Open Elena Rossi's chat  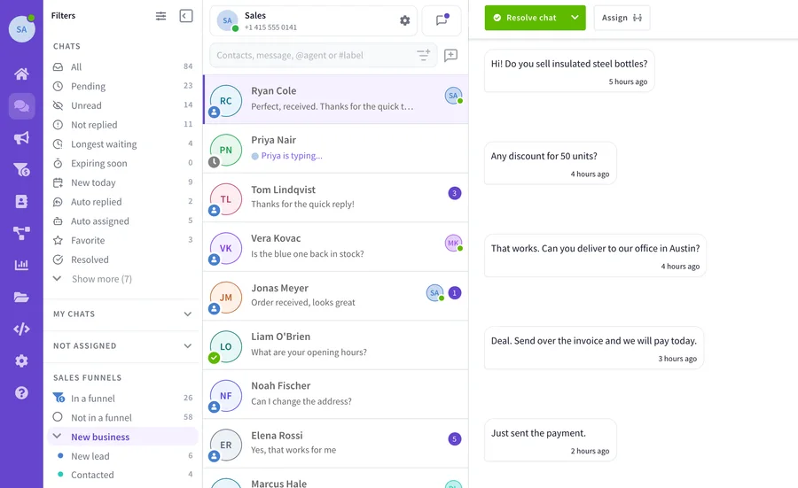[335, 443]
